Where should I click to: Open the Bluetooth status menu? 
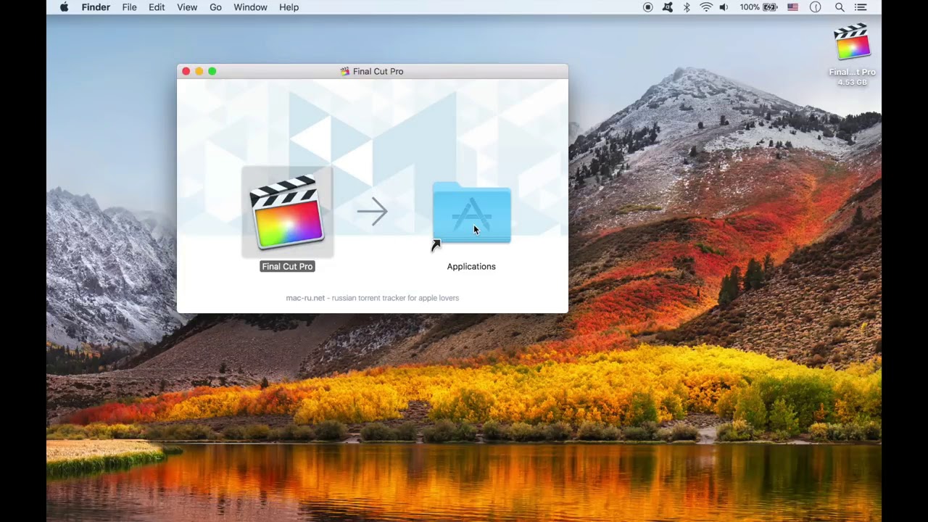coord(687,7)
